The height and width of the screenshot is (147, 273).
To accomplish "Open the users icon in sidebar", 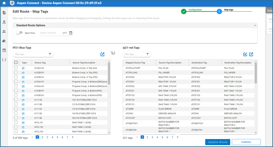I will (4, 31).
